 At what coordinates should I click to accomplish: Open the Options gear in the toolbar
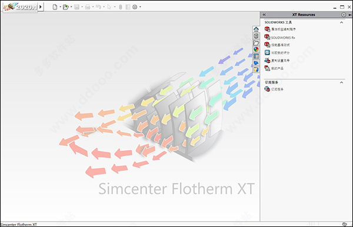coord(135,7)
